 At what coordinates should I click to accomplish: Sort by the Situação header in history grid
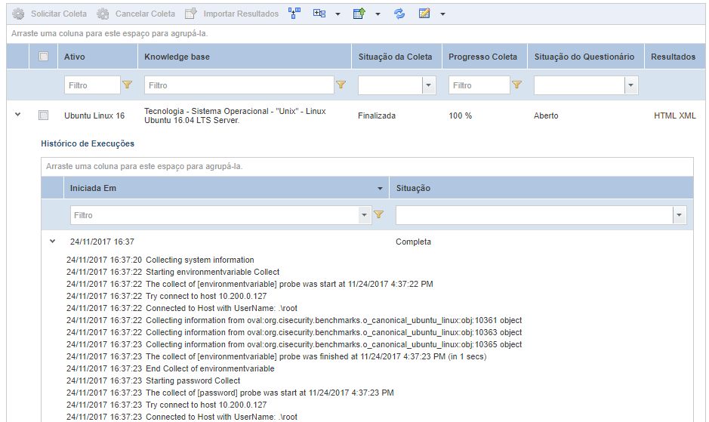413,188
